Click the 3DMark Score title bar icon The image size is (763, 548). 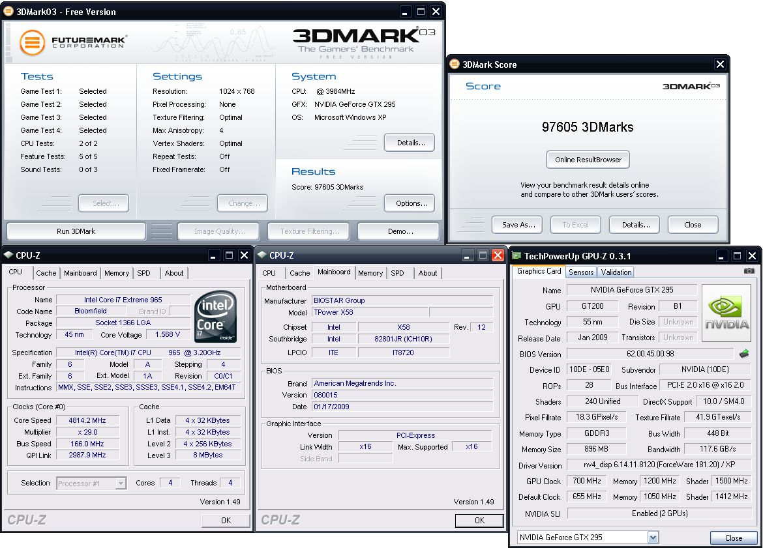click(455, 65)
